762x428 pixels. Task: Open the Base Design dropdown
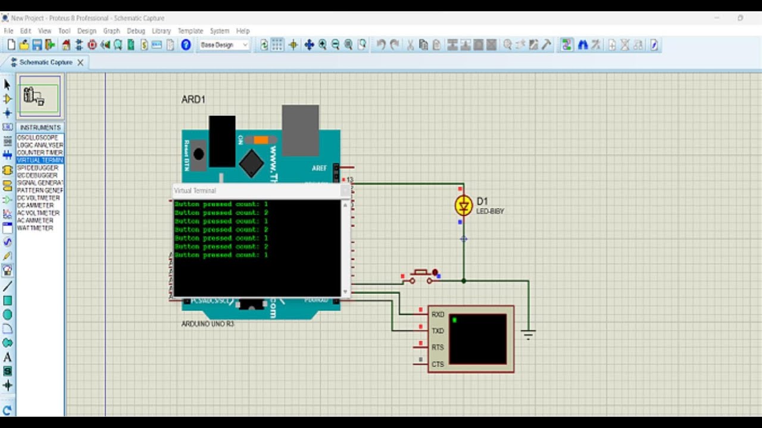click(x=224, y=45)
